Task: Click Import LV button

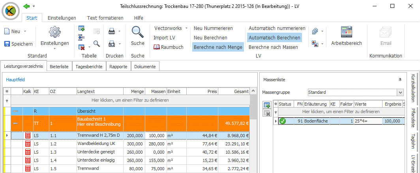Action: coord(164,38)
